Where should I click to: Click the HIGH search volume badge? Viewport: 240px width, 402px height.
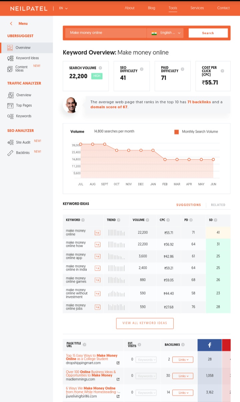pyautogui.click(x=97, y=76)
